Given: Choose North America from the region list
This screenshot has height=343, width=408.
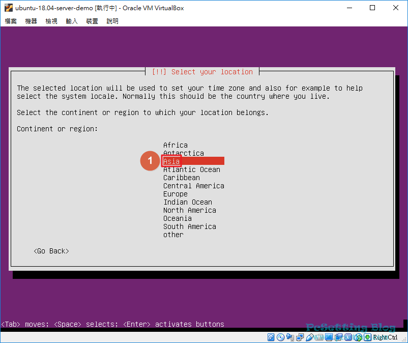Looking at the screenshot, I should point(189,210).
